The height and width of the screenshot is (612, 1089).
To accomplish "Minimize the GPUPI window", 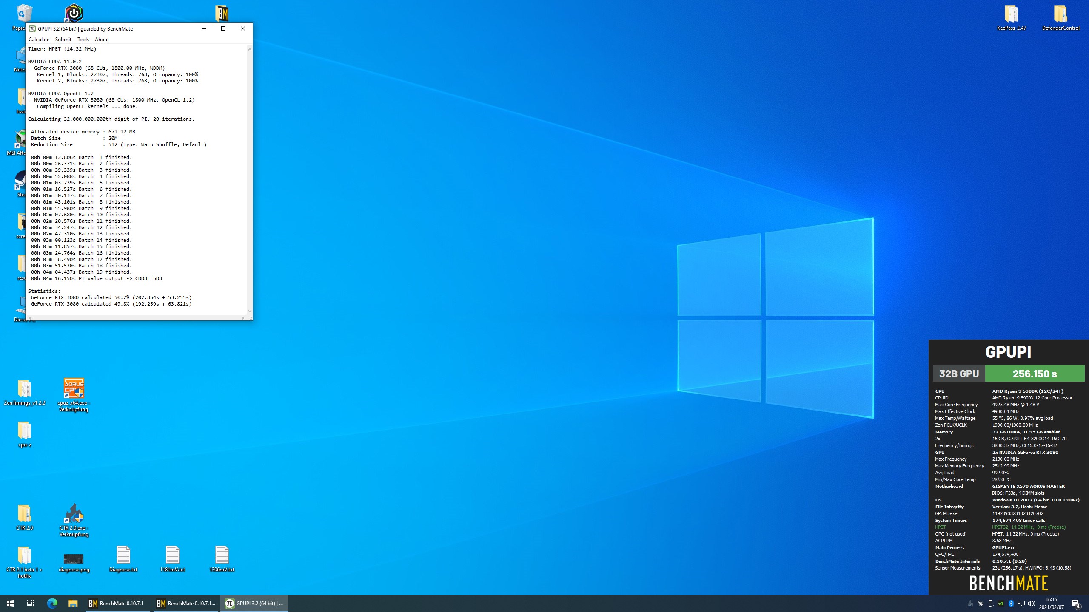I will point(204,28).
